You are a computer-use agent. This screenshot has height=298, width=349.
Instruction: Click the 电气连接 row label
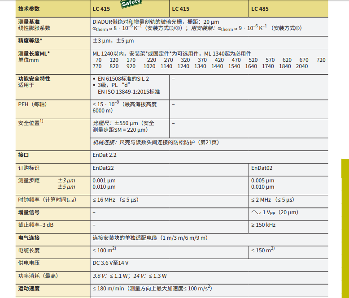click(x=29, y=238)
